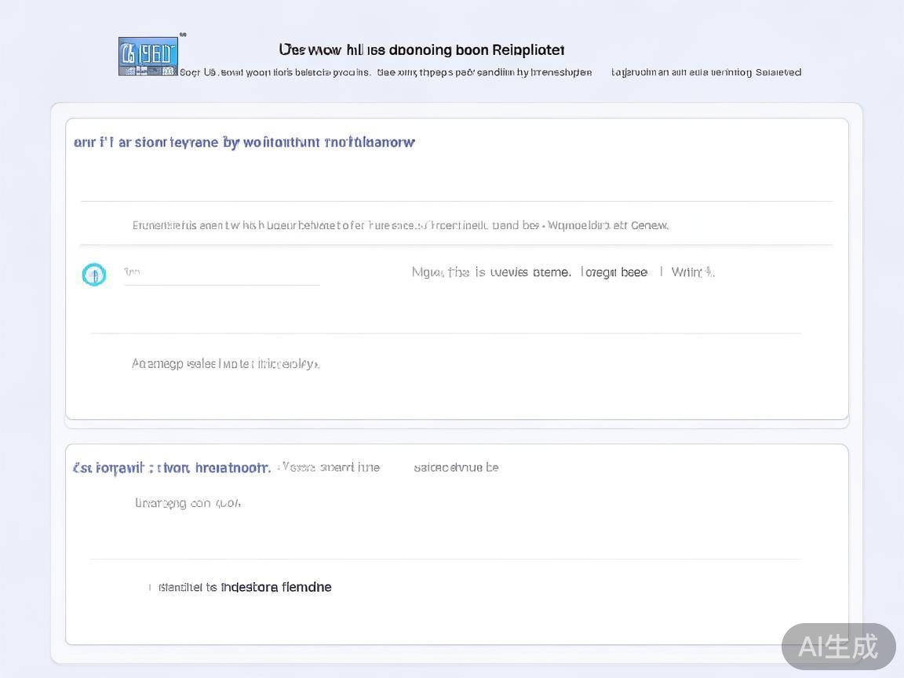Viewport: 904px width, 678px height.
Task: Select the 'Soçr US' text under the header
Action: [x=198, y=72]
